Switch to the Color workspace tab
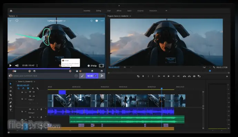The image size is (238, 137). [109, 11]
